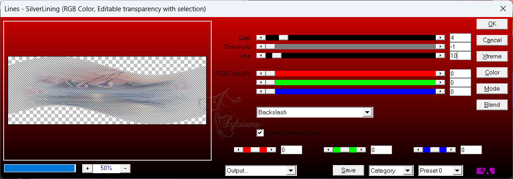Viewport: 513px width, 179px height.
Task: Open the Category dropdown
Action: 391,170
